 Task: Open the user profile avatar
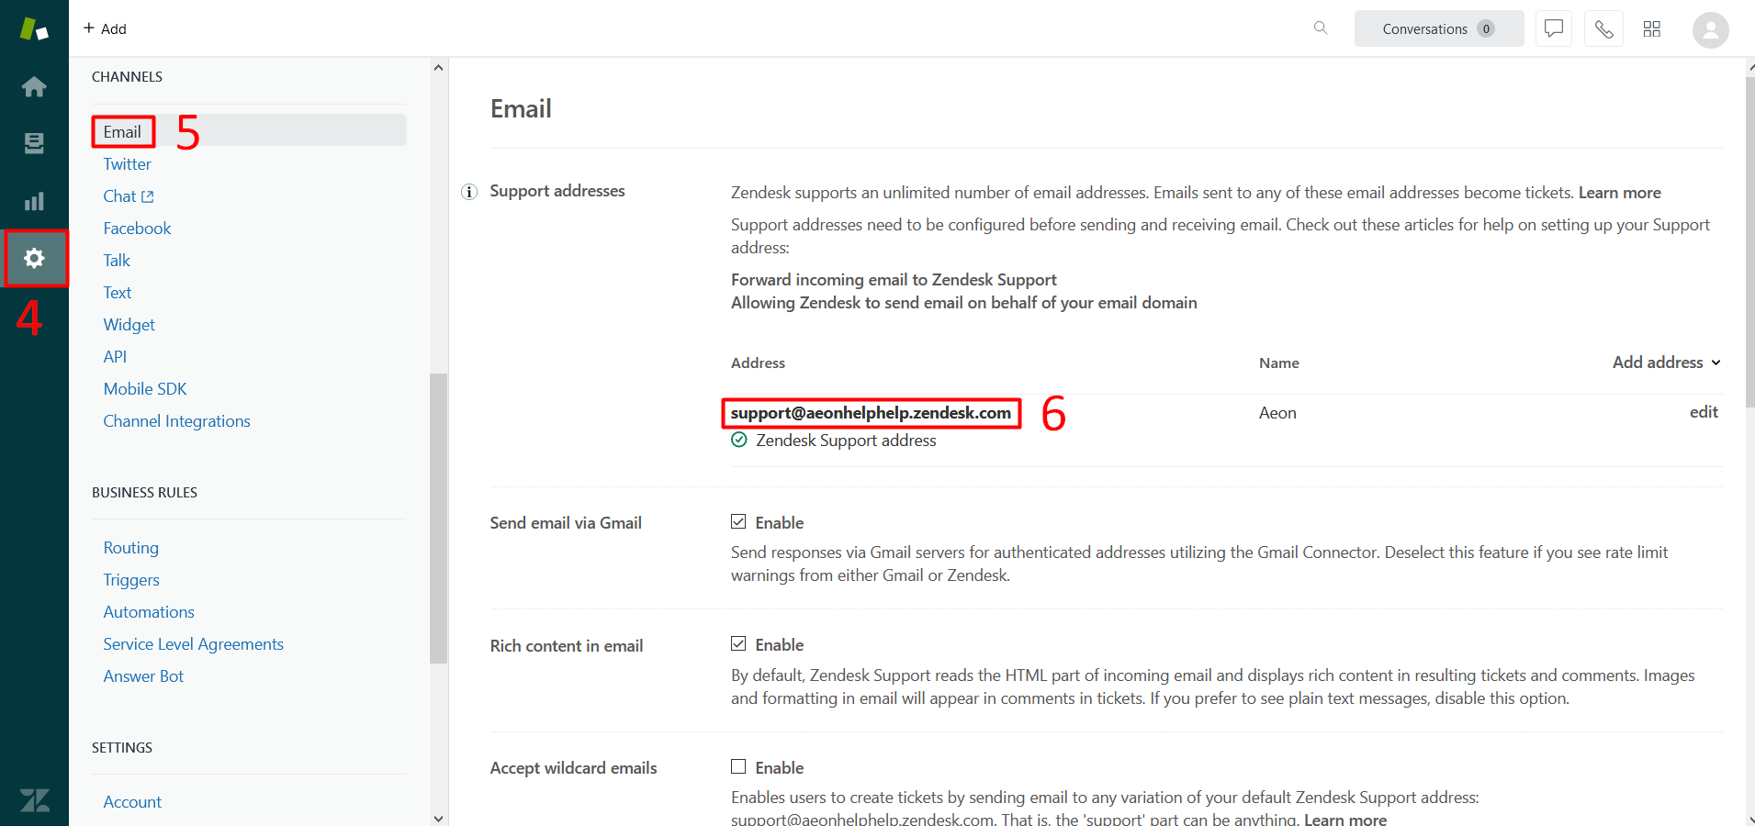[1710, 29]
